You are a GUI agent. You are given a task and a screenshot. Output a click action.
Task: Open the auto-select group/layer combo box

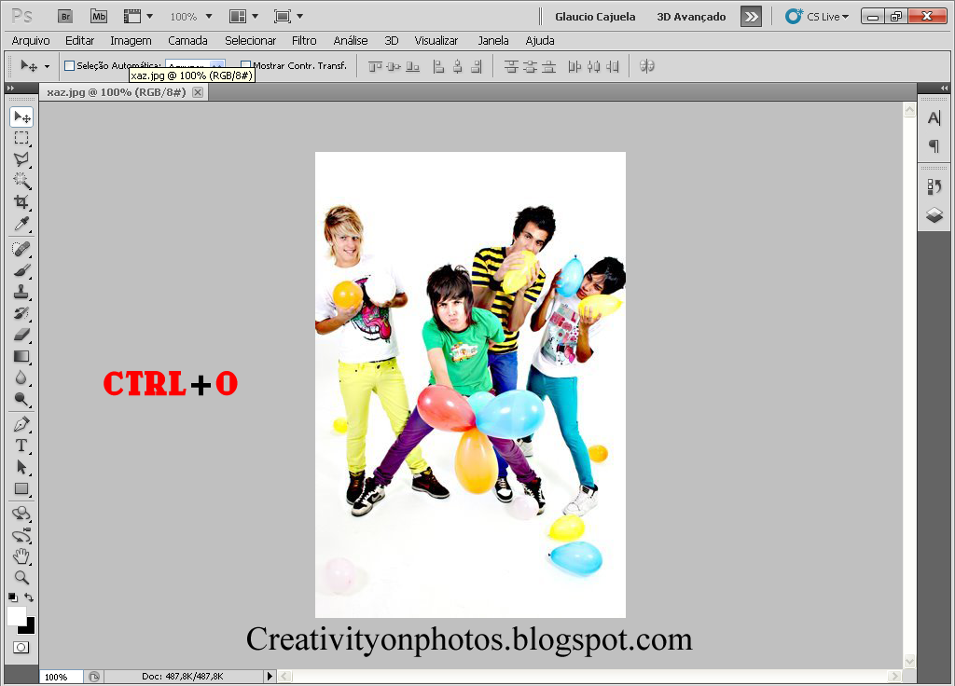195,62
